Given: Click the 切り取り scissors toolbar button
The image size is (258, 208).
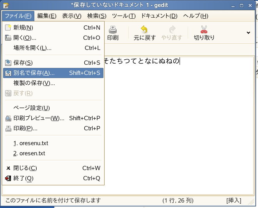Looking at the screenshot, I should click(x=204, y=33).
